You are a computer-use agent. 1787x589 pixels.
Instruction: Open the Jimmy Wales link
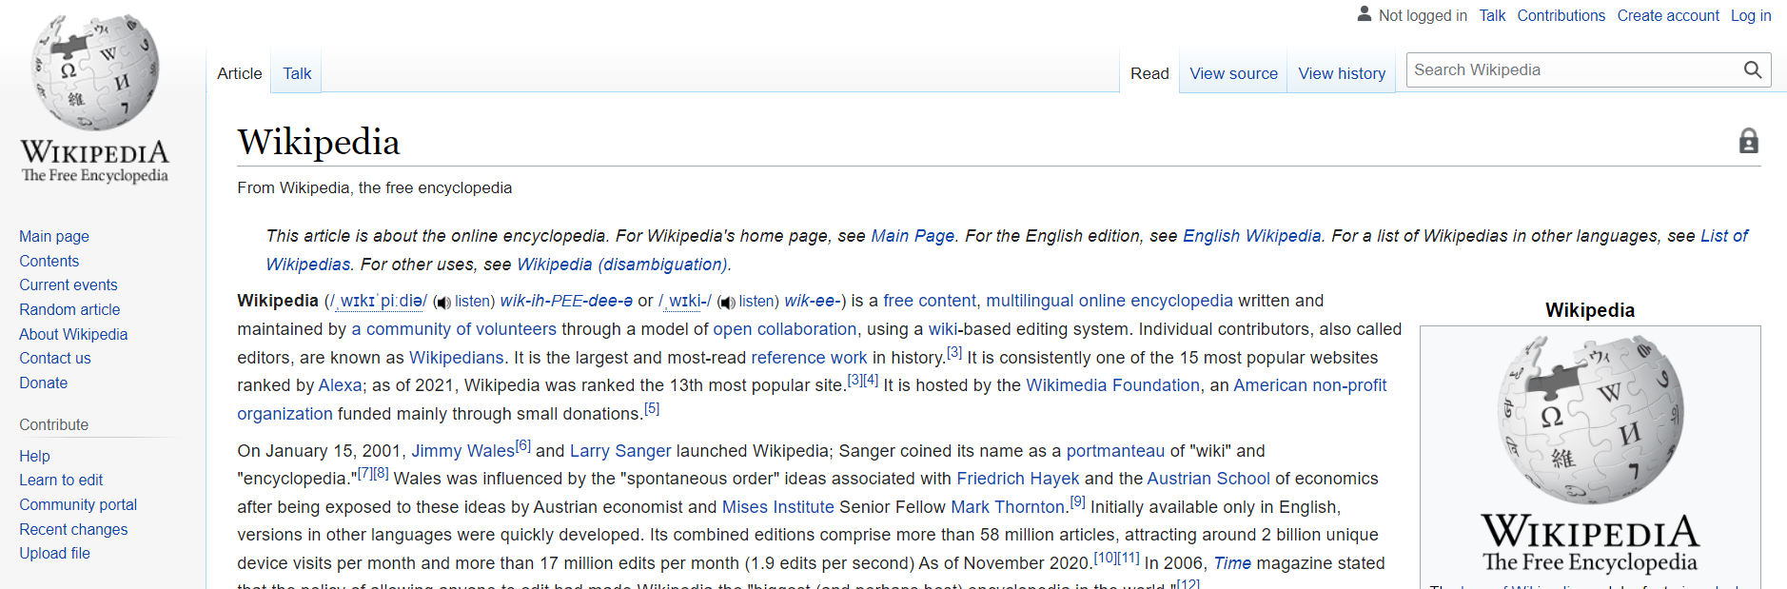462,451
